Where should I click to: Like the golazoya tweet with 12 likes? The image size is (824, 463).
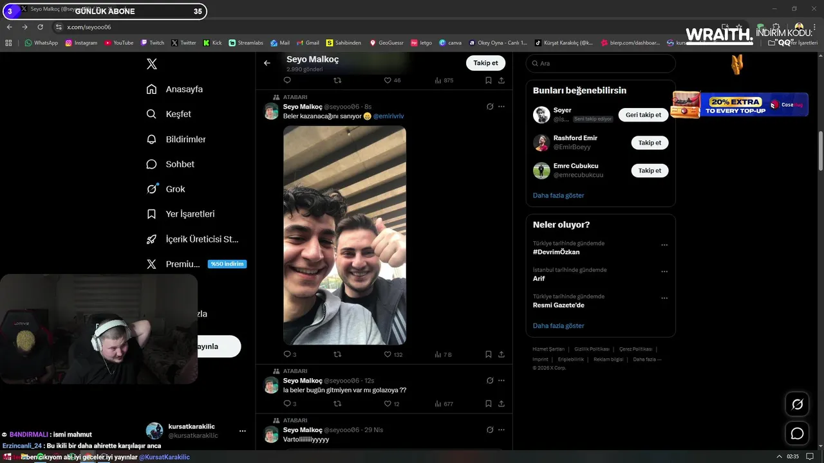388,404
